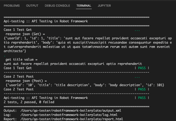Click the 'get title value =' line
The height and width of the screenshot is (121, 176).
[21, 60]
